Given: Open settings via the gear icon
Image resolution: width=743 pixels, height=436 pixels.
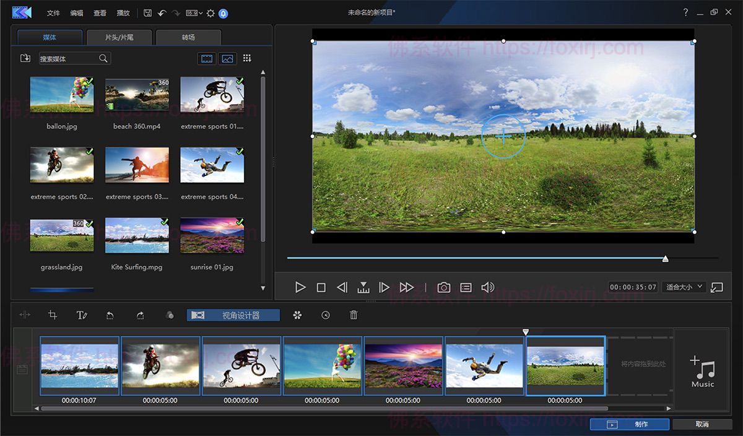Looking at the screenshot, I should coord(211,13).
